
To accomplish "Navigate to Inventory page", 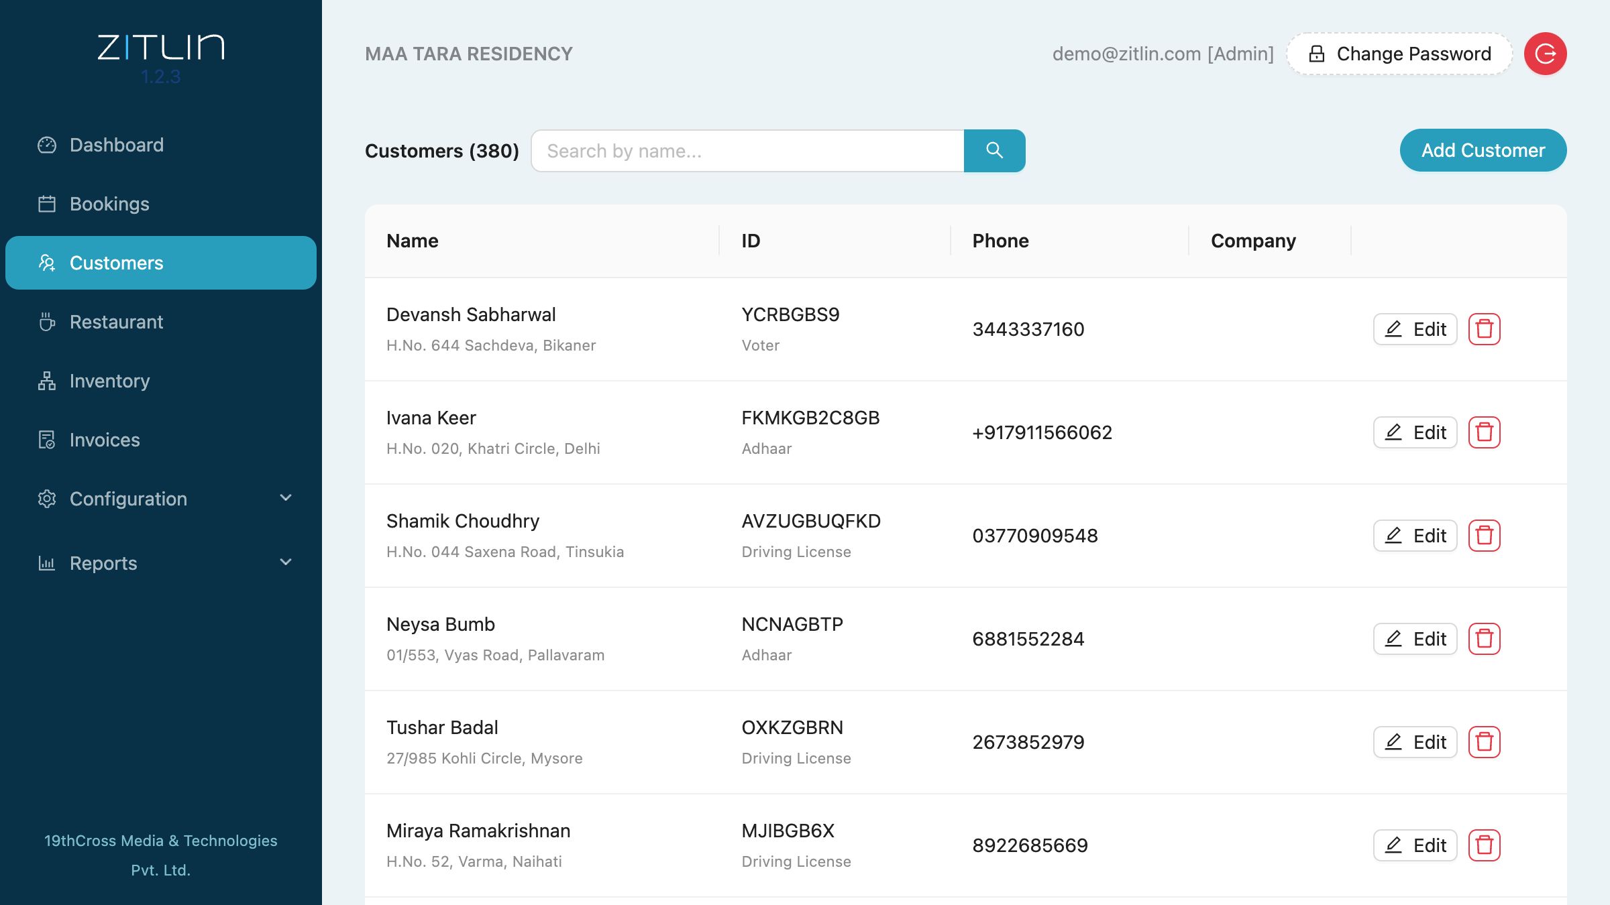I will (x=109, y=381).
